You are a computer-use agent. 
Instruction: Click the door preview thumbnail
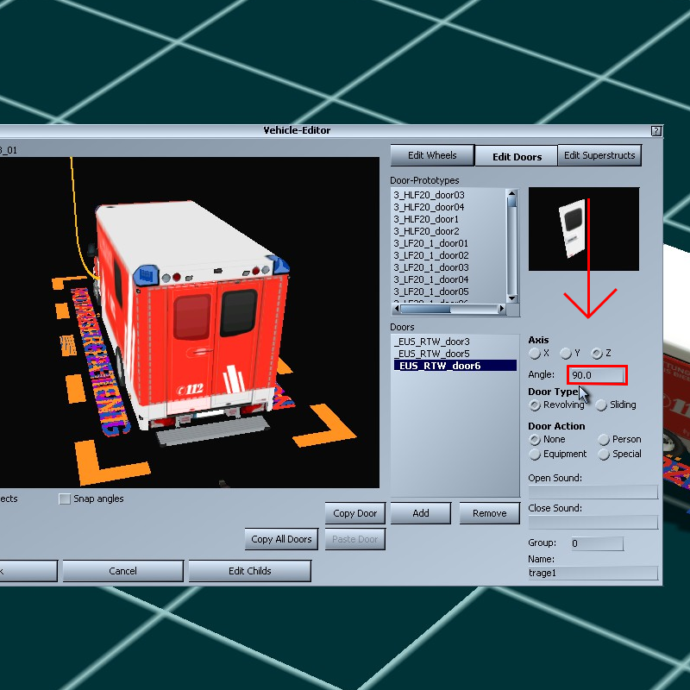click(x=584, y=229)
